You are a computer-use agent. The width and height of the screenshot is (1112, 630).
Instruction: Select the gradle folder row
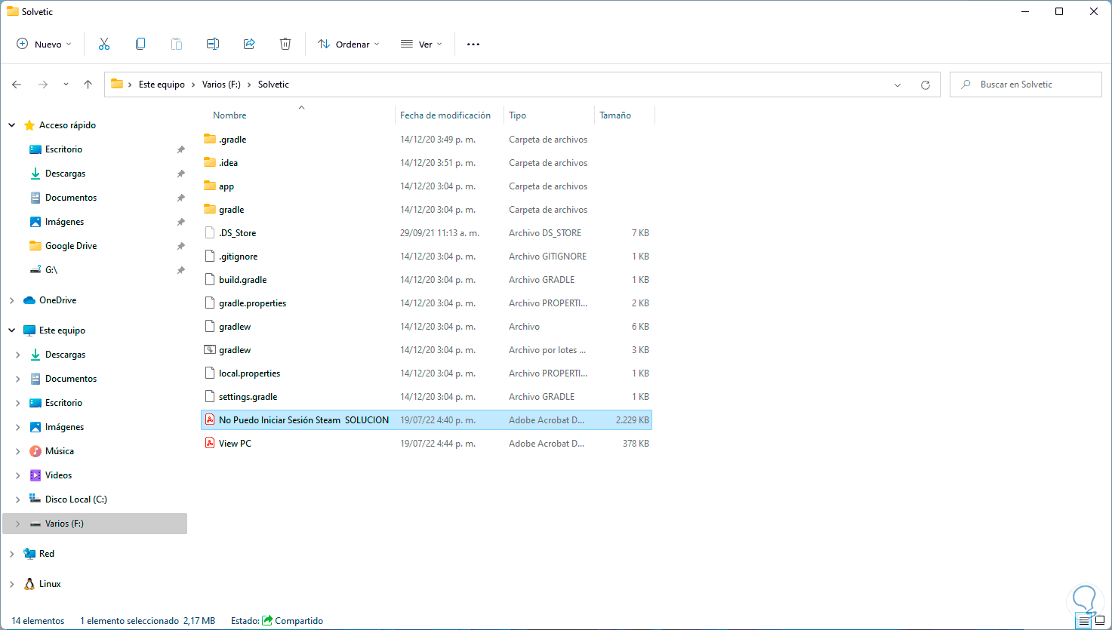coord(427,210)
